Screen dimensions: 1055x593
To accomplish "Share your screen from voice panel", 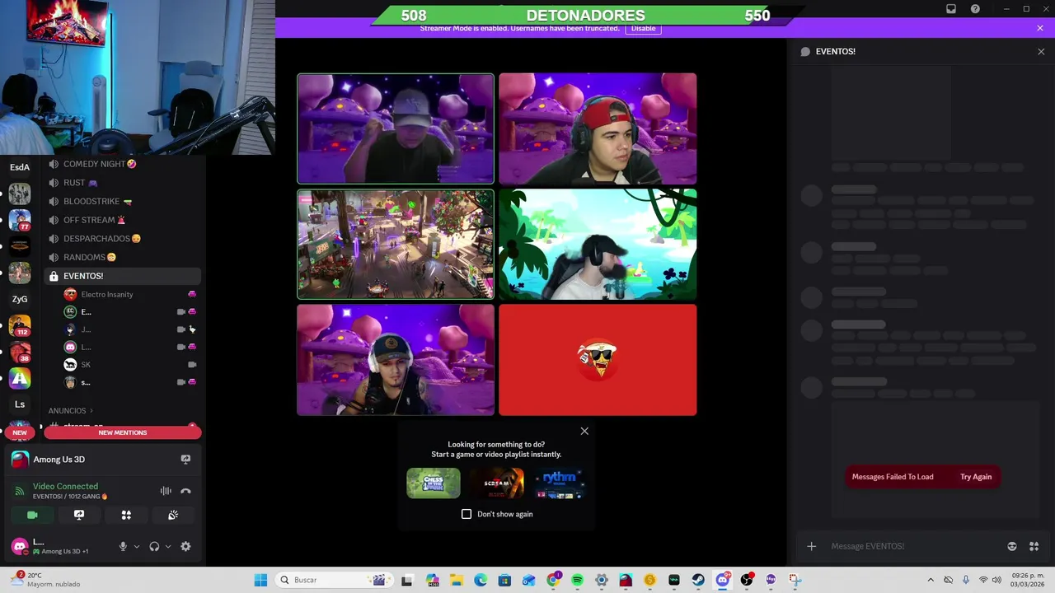I will click(79, 515).
